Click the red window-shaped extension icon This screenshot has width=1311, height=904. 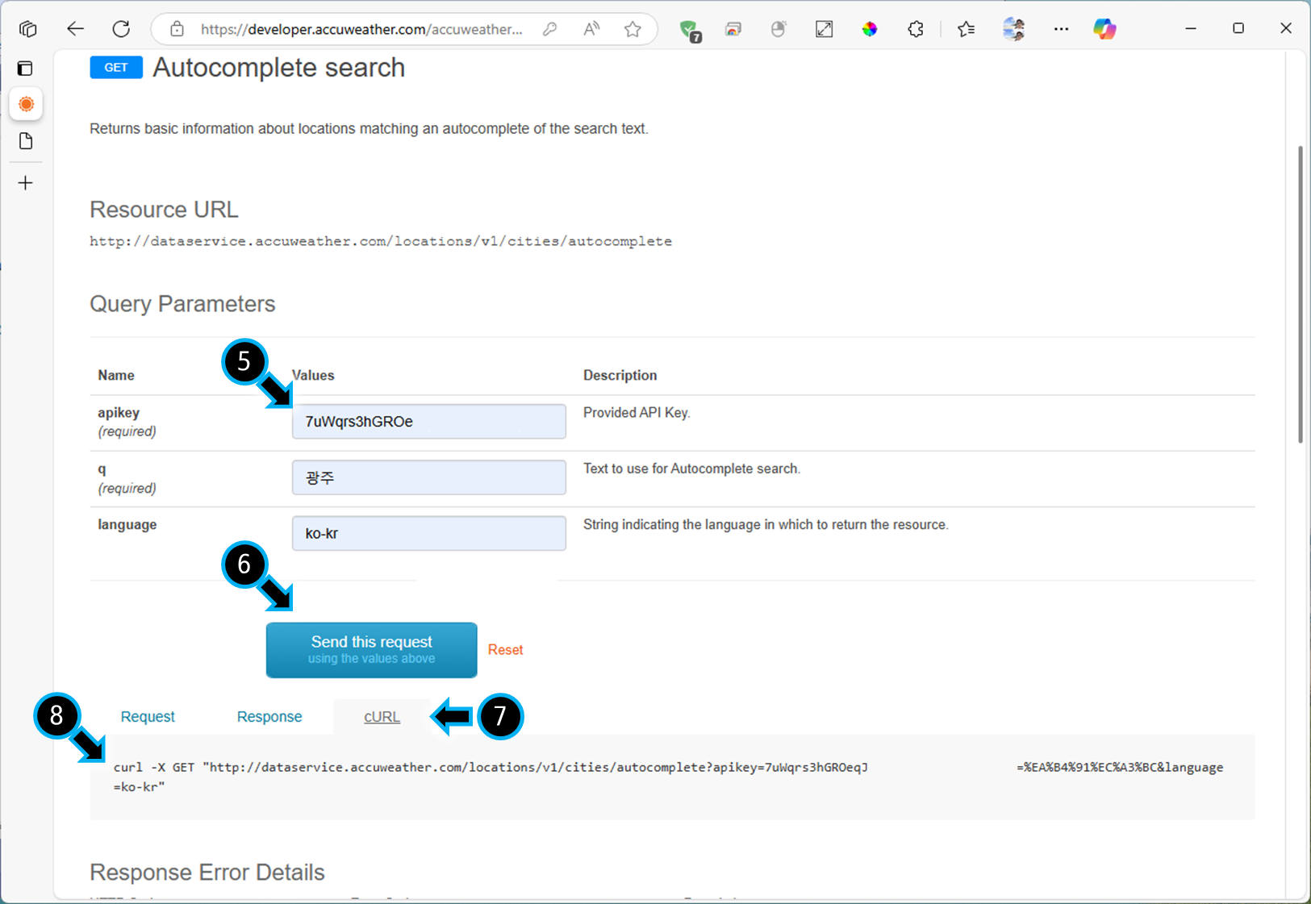pyautogui.click(x=733, y=29)
